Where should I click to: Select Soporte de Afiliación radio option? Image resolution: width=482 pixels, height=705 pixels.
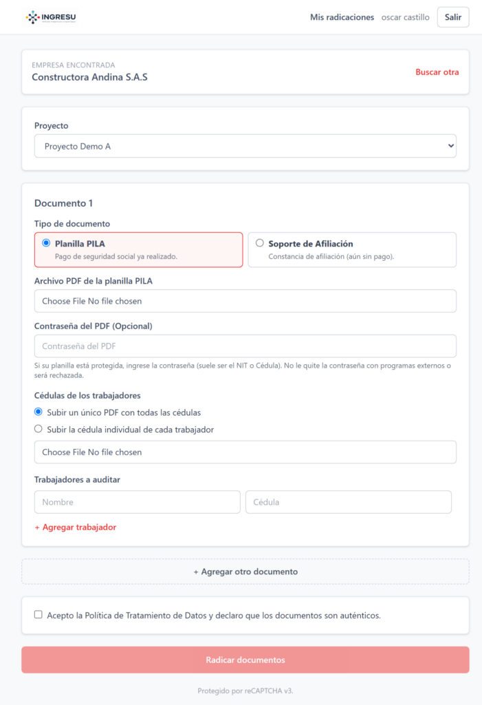pyautogui.click(x=260, y=243)
